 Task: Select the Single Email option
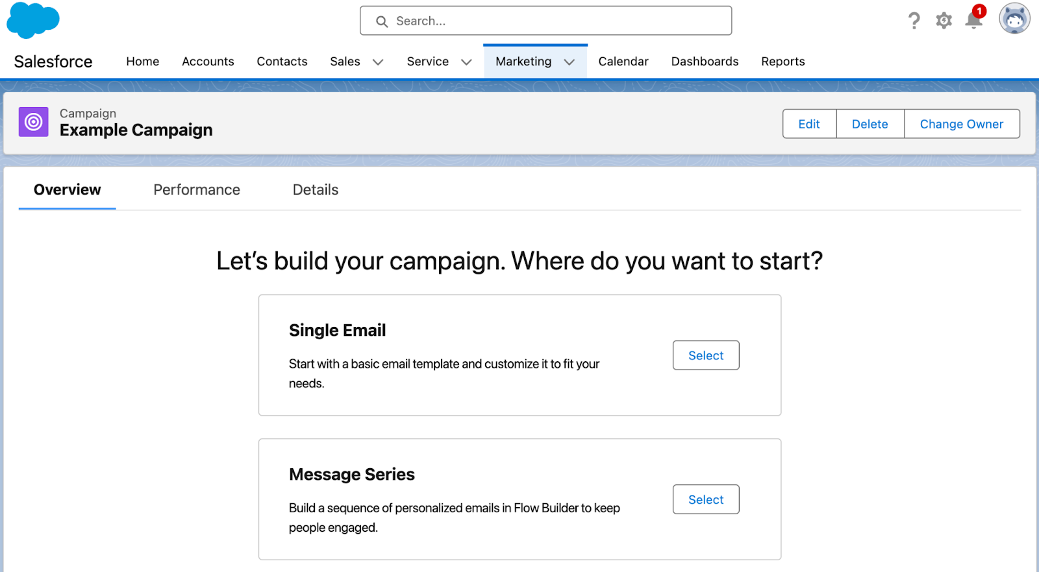coord(706,355)
